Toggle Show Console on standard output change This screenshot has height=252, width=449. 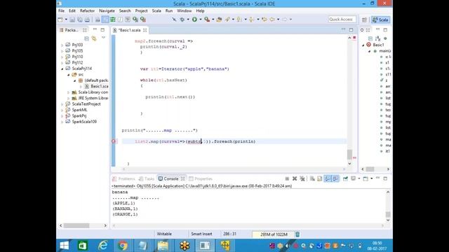(328, 178)
